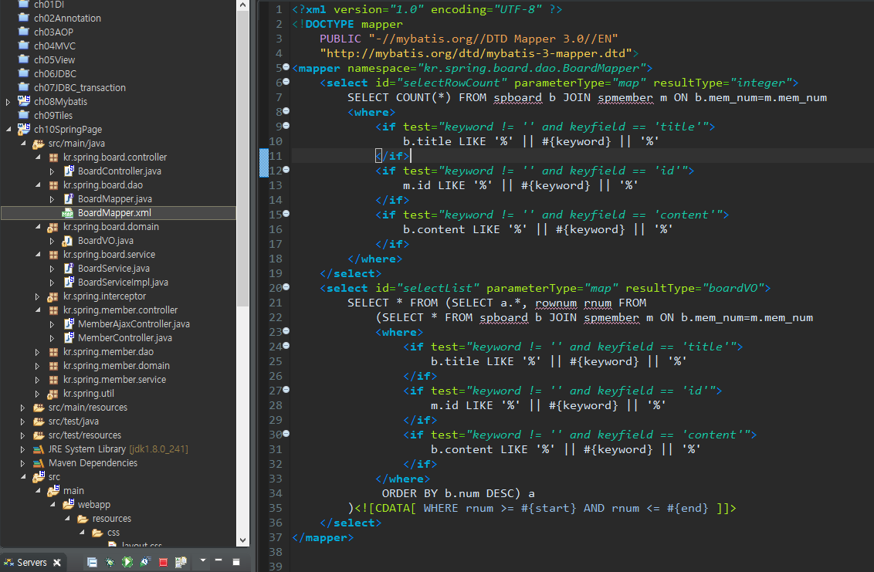Select BoardServiceImpl.java file
The image size is (874, 572).
(x=123, y=283)
